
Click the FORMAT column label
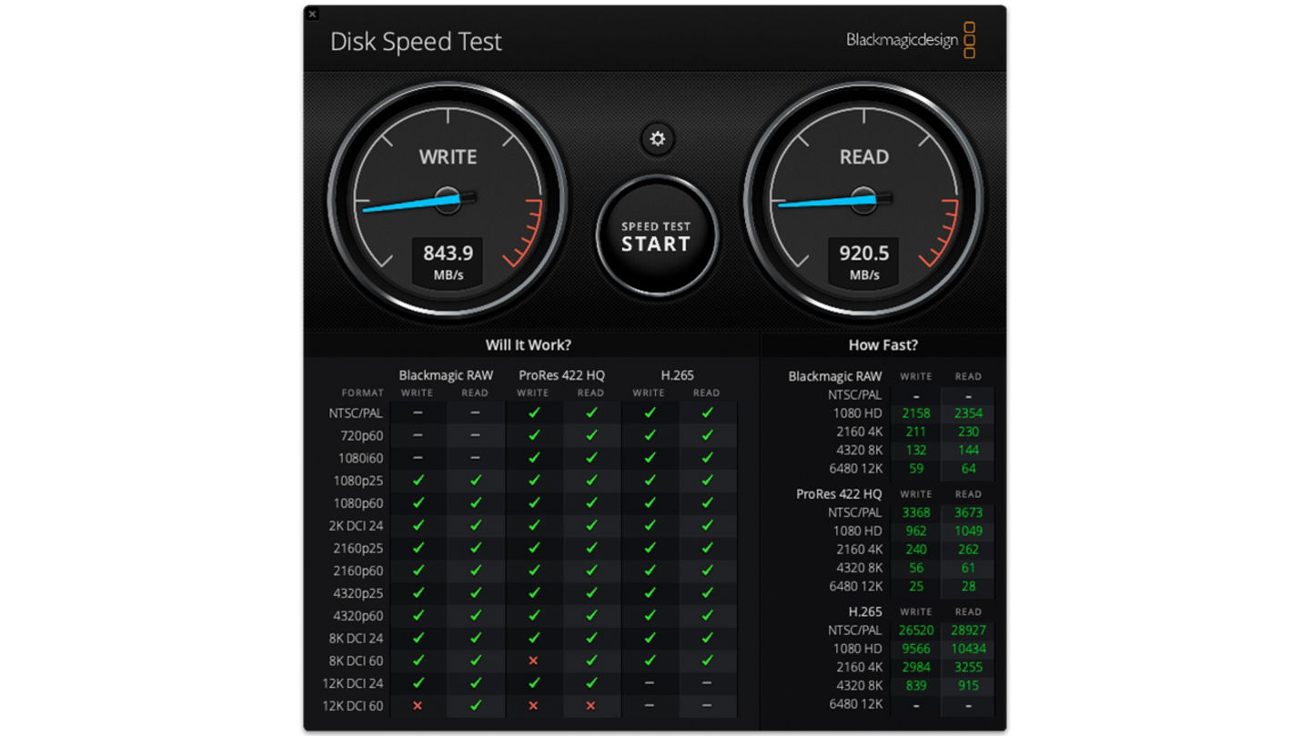point(363,393)
